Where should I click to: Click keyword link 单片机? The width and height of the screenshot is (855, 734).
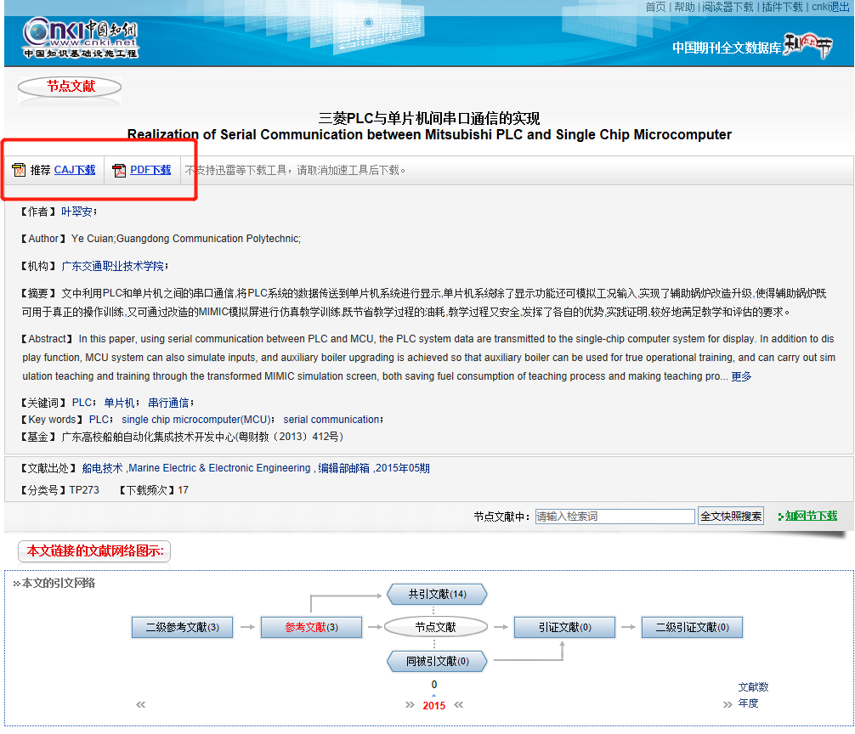[x=120, y=403]
